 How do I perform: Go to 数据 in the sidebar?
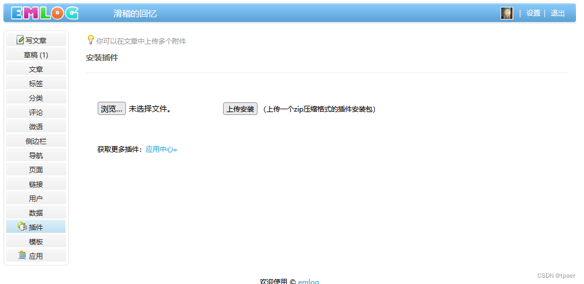(36, 213)
